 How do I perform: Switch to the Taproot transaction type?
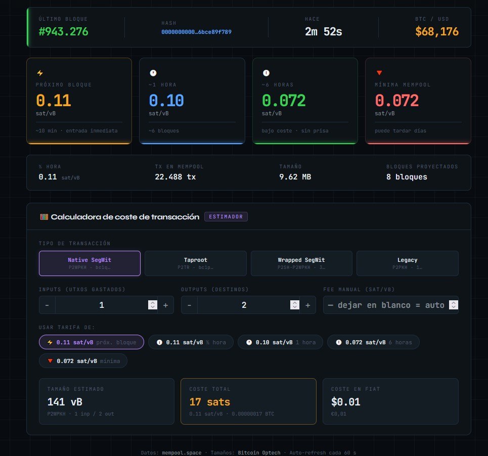point(196,263)
